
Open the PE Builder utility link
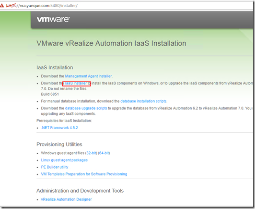point(55,167)
